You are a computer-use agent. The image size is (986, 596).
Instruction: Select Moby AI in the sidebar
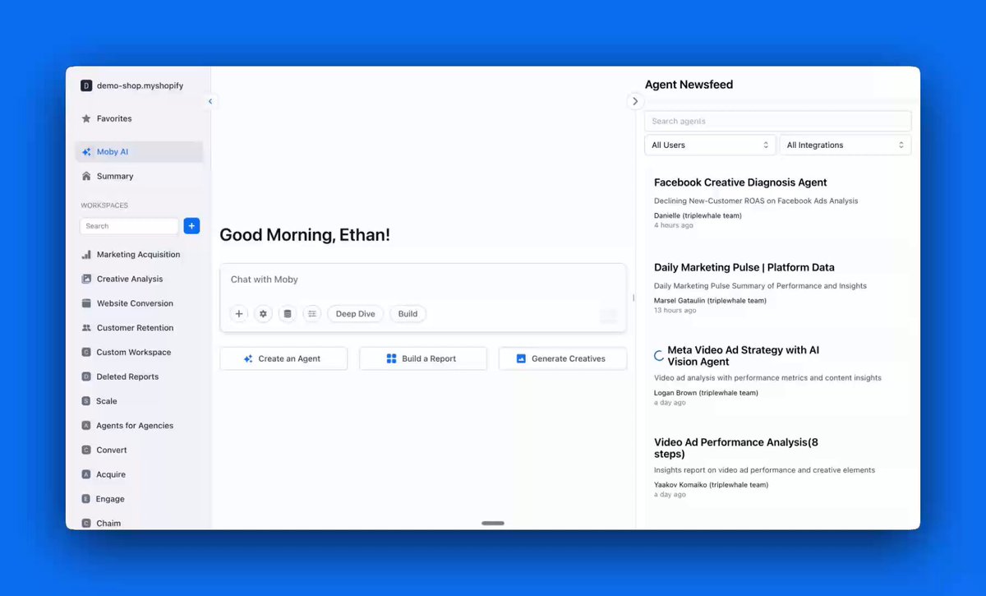139,152
